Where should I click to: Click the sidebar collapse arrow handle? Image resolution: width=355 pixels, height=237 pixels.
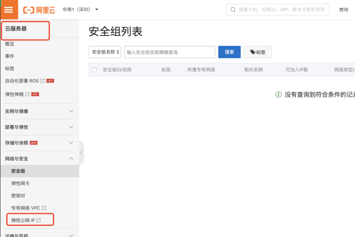click(82, 152)
